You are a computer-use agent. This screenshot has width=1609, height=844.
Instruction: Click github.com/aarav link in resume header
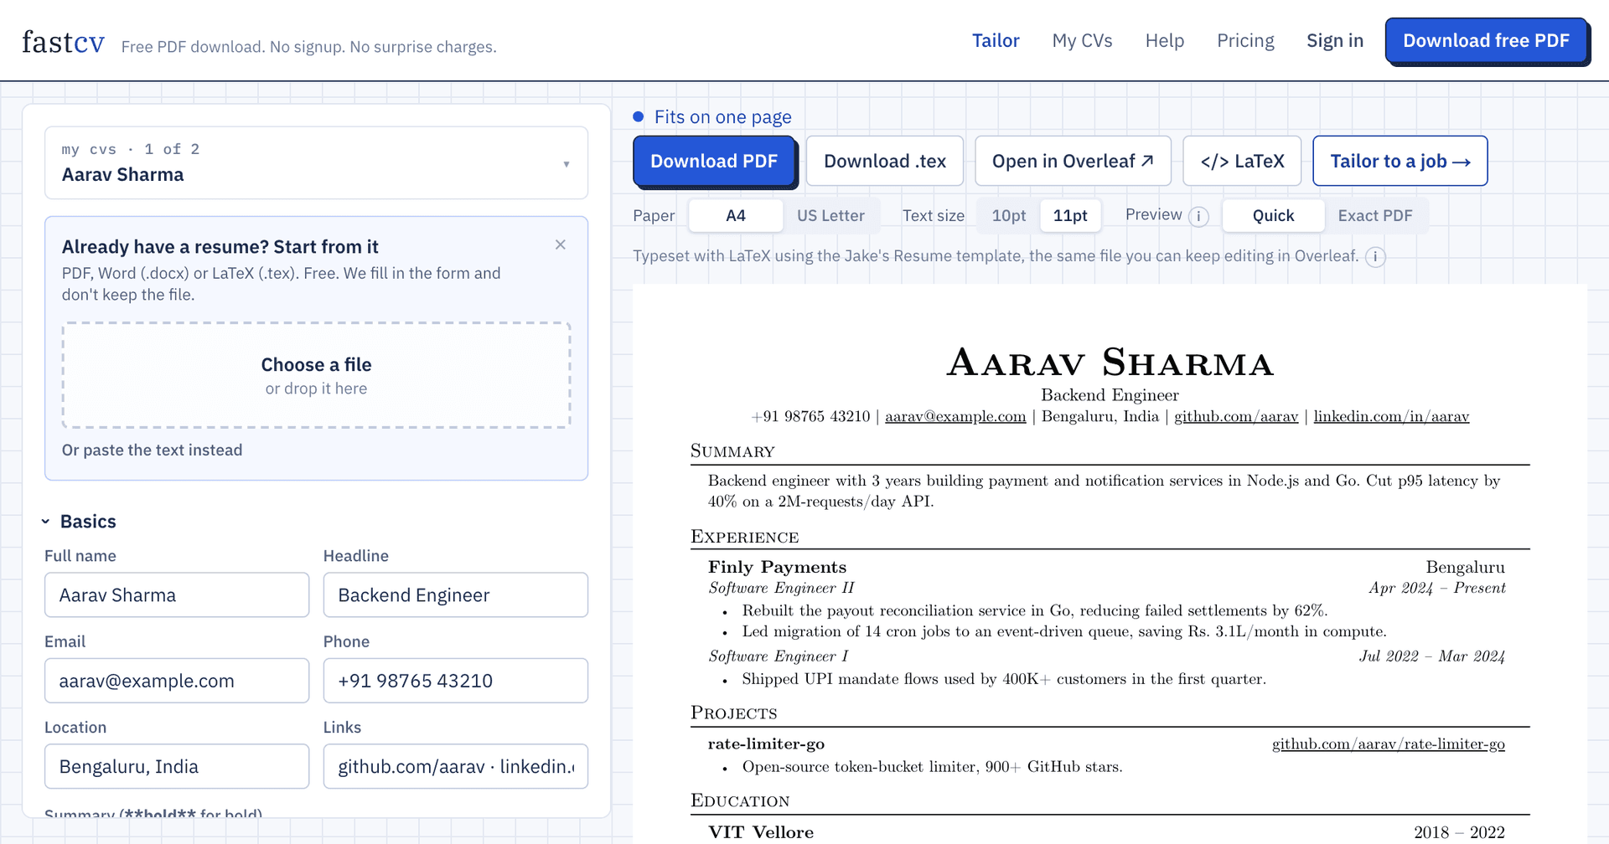(1236, 416)
